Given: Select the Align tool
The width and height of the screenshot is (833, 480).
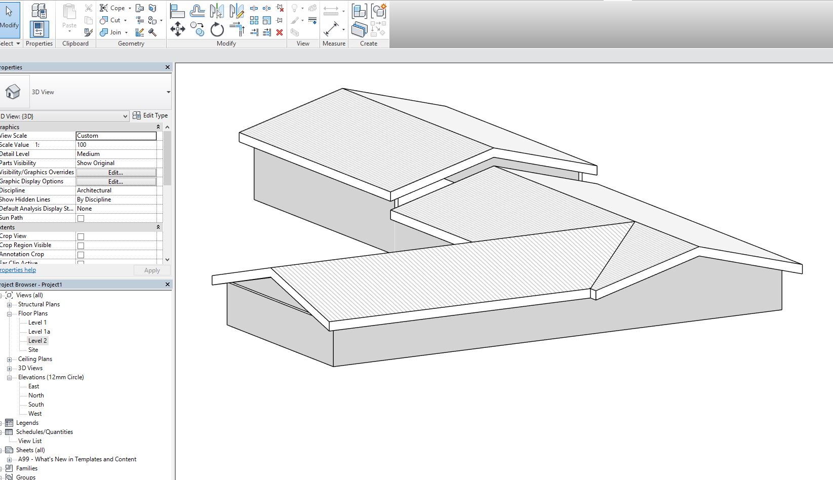Looking at the screenshot, I should tap(177, 10).
